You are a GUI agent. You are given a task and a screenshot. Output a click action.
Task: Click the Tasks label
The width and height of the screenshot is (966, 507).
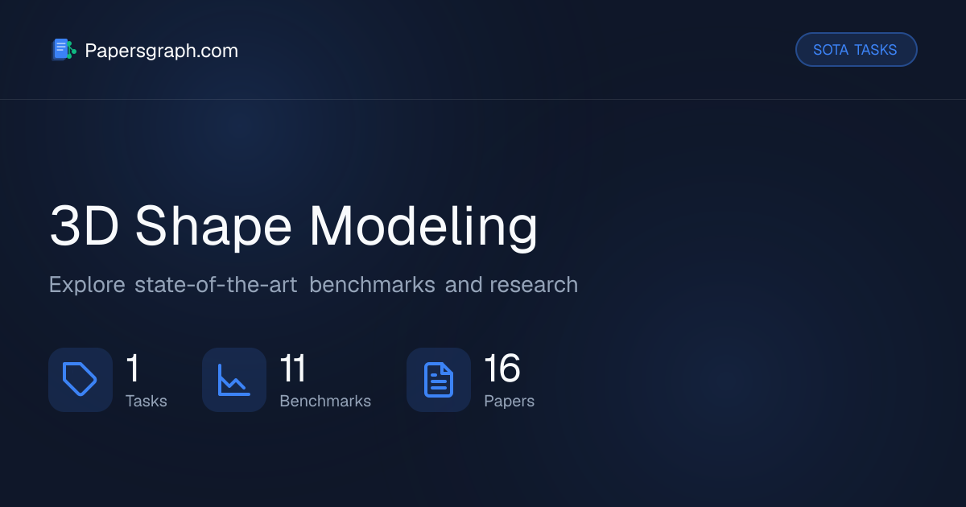pyautogui.click(x=146, y=401)
